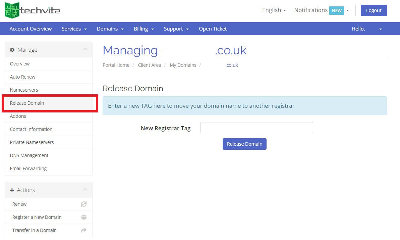The image size is (400, 240).
Task: Open the Billing menu
Action: 144,29
